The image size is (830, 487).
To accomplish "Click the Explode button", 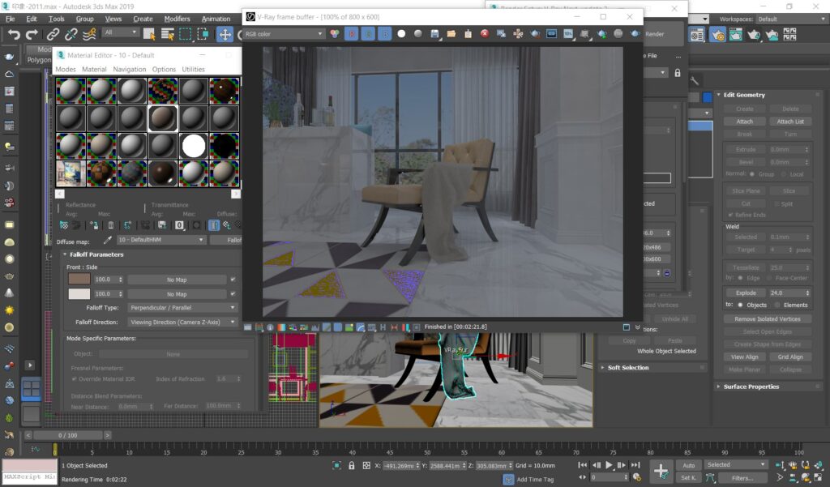I will pyautogui.click(x=746, y=293).
